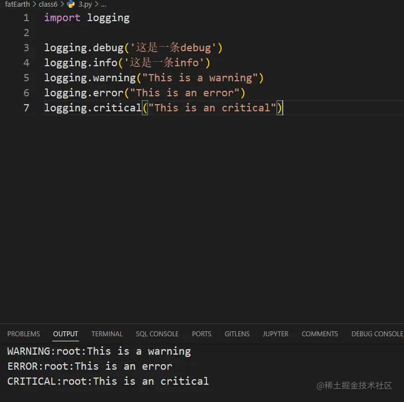Click the '这是一条debug' string

(173, 48)
